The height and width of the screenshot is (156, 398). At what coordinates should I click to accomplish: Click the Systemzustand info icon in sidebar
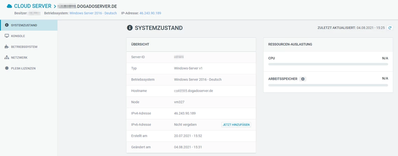coord(7,25)
